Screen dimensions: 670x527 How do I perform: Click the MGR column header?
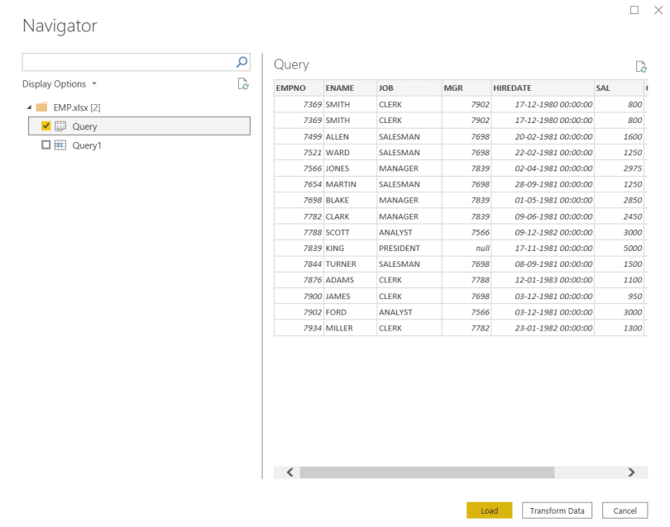467,88
